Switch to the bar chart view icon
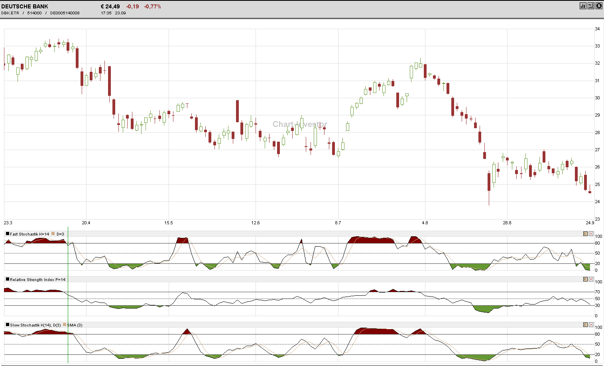Image resolution: width=604 pixels, height=366 pixels. [583, 6]
